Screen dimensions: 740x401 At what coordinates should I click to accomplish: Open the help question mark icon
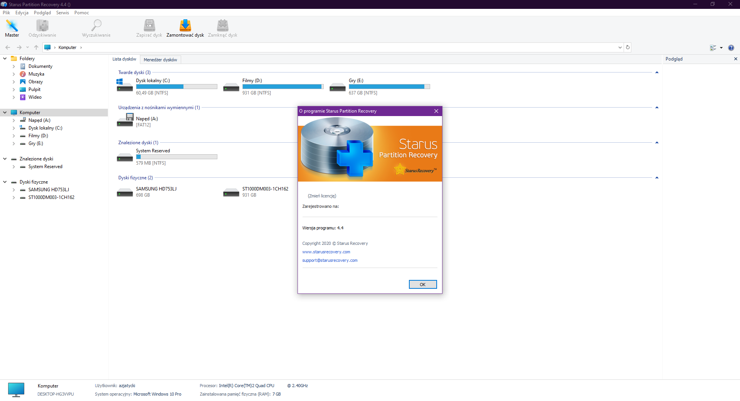coord(731,48)
